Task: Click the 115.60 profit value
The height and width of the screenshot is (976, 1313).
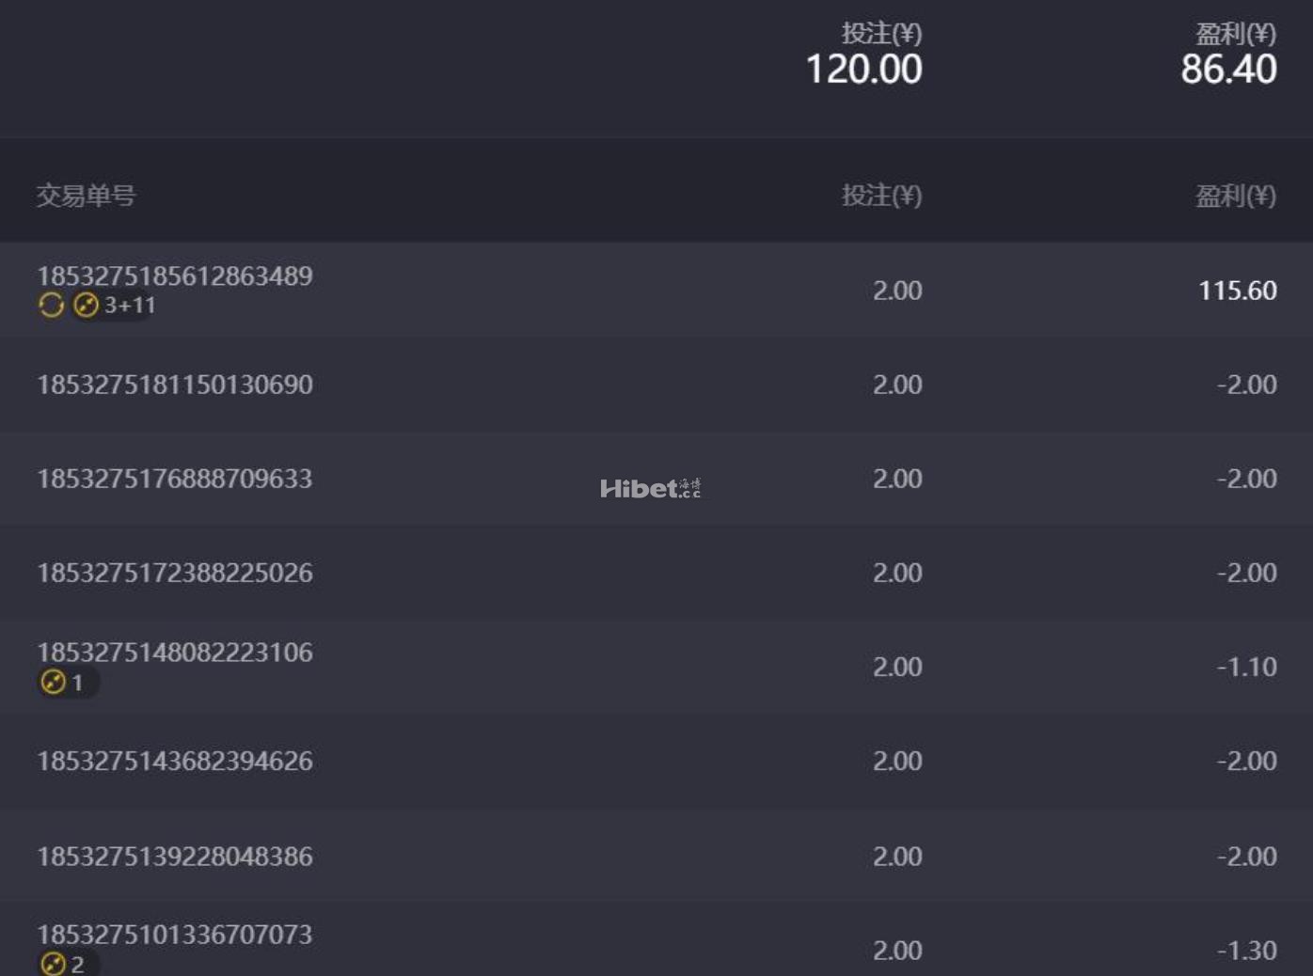Action: point(1237,291)
